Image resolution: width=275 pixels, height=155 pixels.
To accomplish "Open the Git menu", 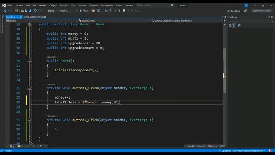I will click(34, 6).
